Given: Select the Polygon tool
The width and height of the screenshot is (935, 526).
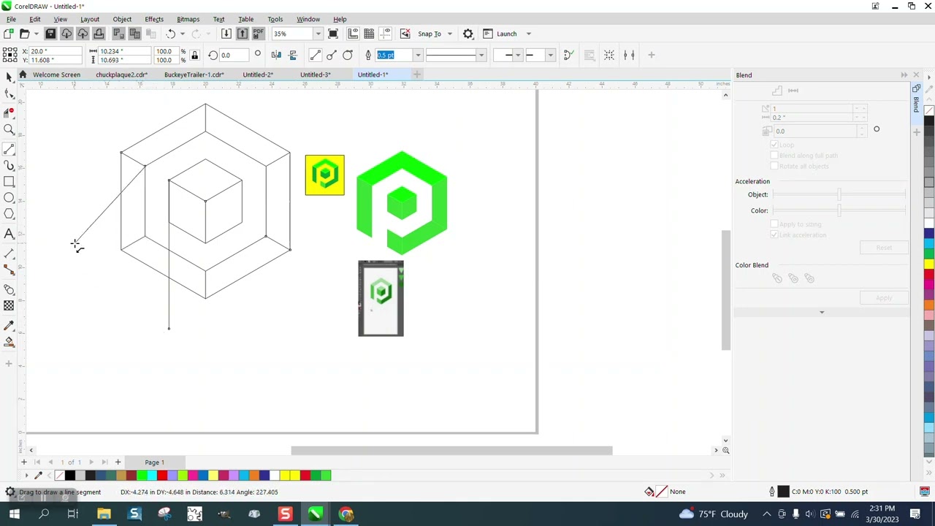Looking at the screenshot, I should [x=9, y=214].
